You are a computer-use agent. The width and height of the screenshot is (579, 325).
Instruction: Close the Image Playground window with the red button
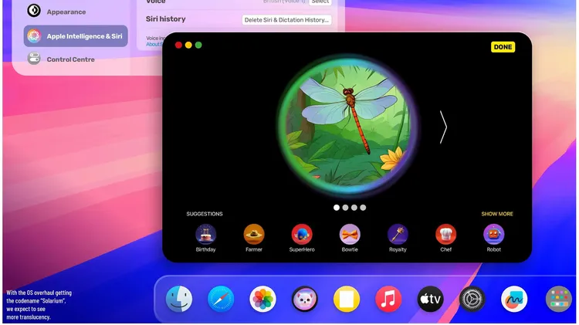(178, 45)
